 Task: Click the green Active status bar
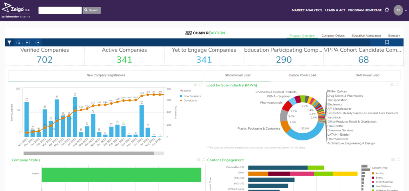click(x=121, y=175)
